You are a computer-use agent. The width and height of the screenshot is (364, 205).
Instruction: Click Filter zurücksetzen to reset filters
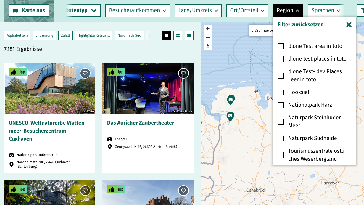point(300,25)
